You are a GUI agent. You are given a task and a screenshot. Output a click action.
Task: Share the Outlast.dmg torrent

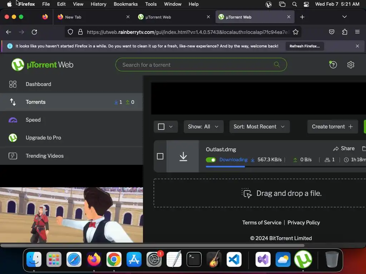tap(344, 148)
